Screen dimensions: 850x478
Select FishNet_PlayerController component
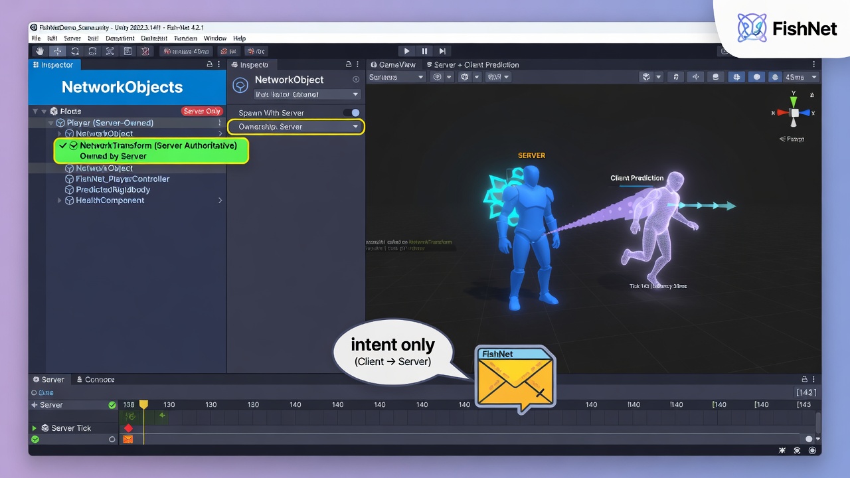(x=123, y=179)
